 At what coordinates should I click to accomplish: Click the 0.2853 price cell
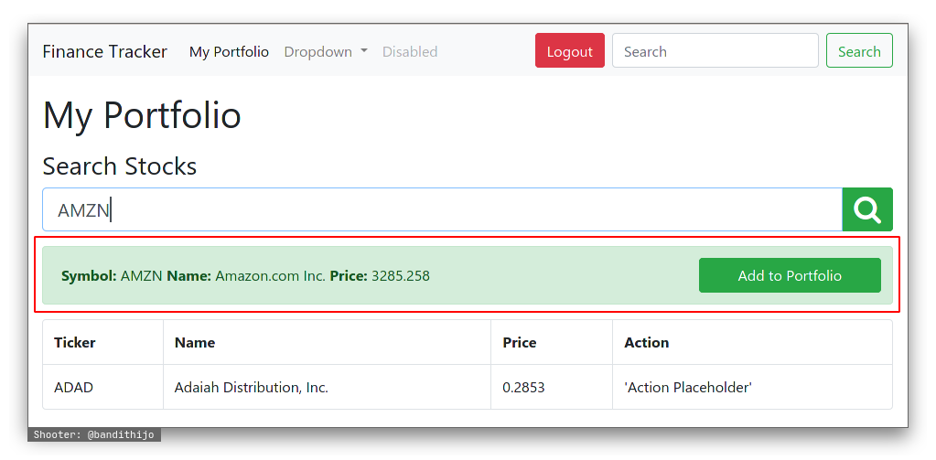point(523,387)
